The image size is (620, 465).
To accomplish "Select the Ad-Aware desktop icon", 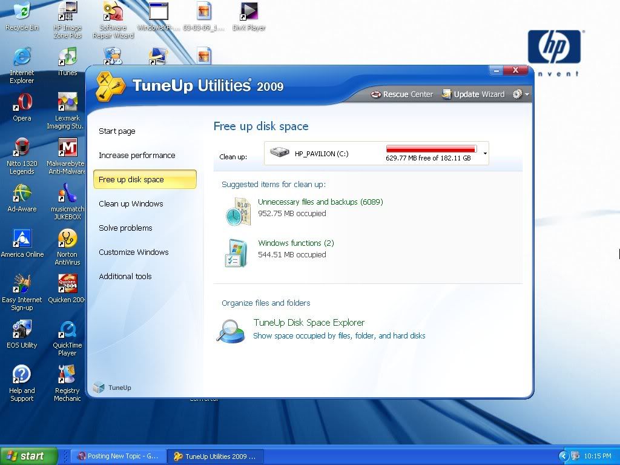I will [22, 198].
